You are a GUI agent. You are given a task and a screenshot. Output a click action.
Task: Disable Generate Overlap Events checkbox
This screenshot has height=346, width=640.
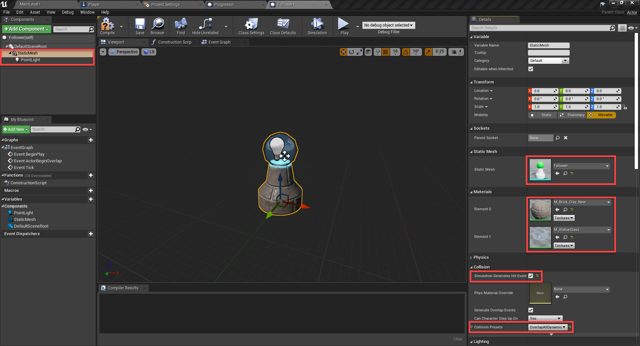[x=531, y=310]
